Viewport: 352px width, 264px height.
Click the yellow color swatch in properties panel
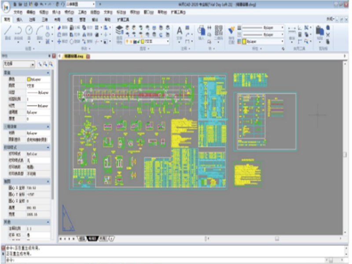point(29,79)
